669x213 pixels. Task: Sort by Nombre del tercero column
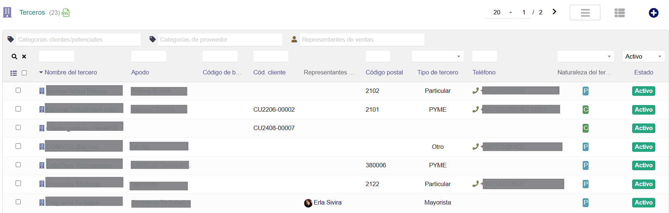coord(70,73)
